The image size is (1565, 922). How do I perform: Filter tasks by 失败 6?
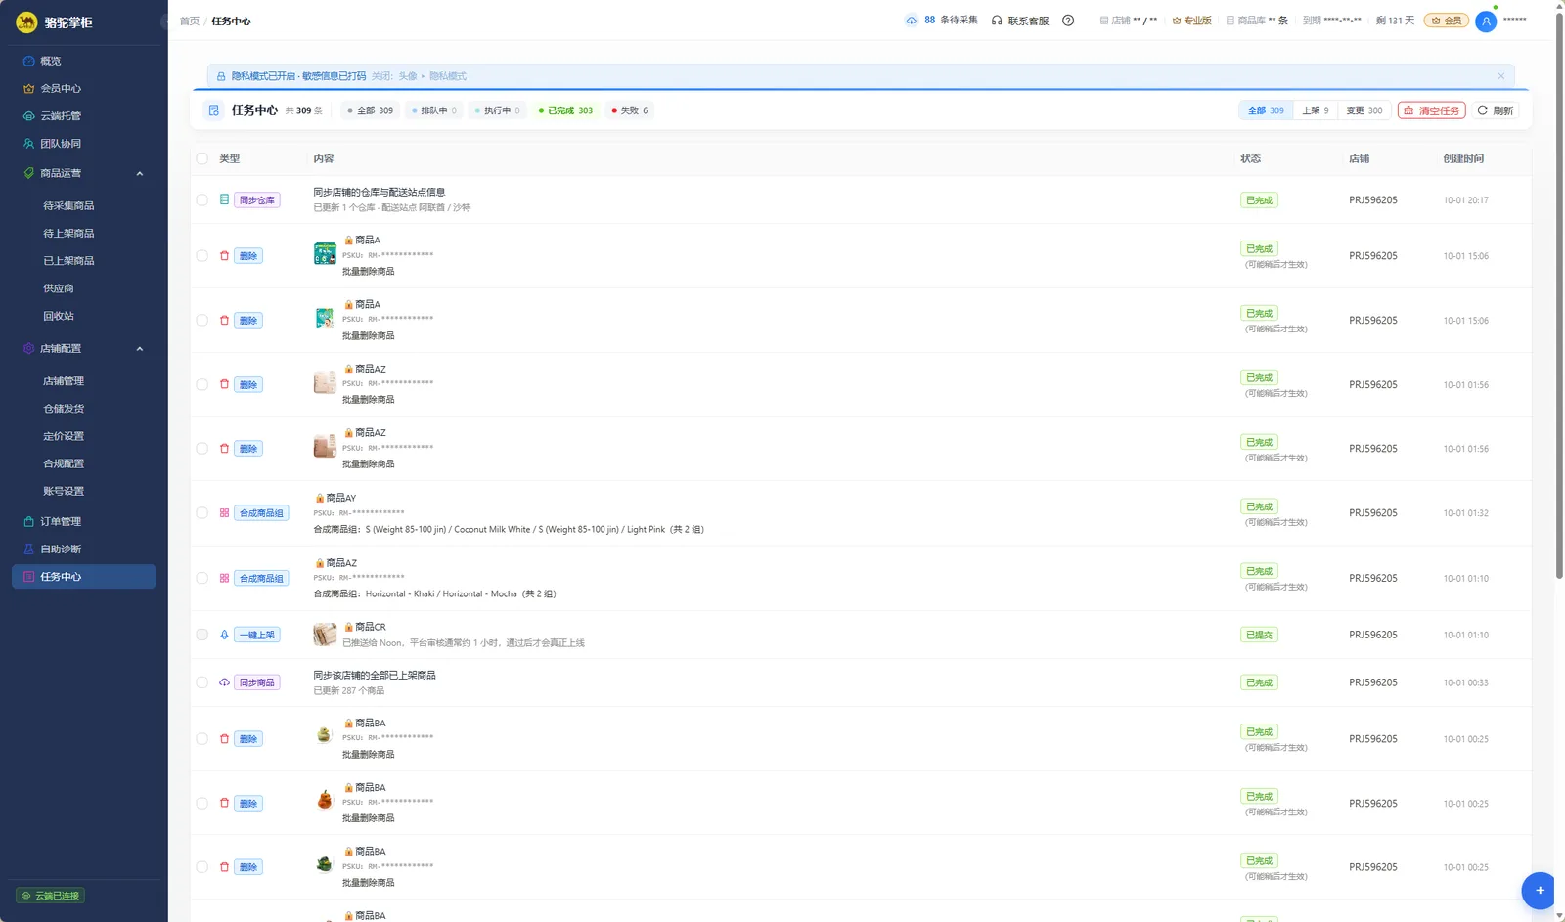point(629,110)
